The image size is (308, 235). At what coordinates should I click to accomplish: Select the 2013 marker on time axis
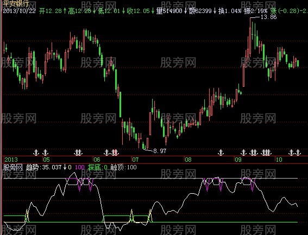[x=11, y=160]
